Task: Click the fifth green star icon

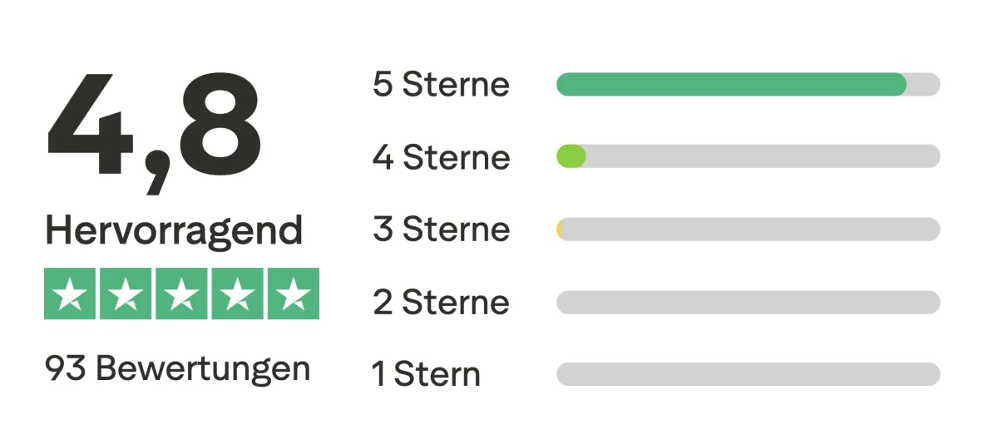Action: [x=293, y=293]
